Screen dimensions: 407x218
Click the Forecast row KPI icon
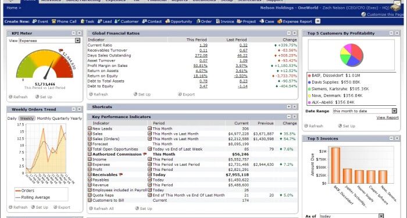coord(90,144)
